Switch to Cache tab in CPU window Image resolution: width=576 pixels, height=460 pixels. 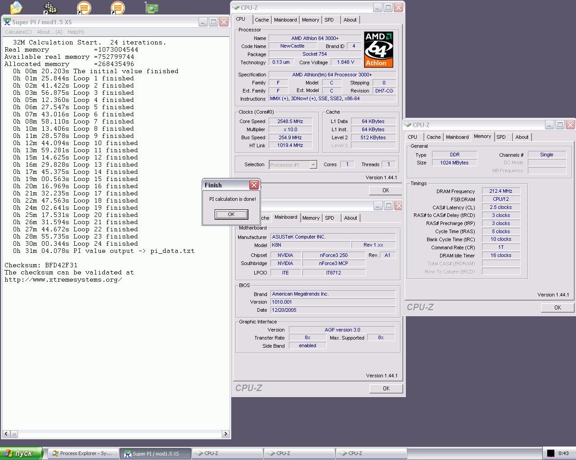[x=261, y=20]
